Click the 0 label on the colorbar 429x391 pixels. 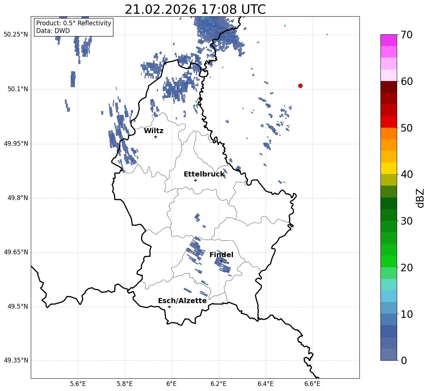(x=404, y=360)
